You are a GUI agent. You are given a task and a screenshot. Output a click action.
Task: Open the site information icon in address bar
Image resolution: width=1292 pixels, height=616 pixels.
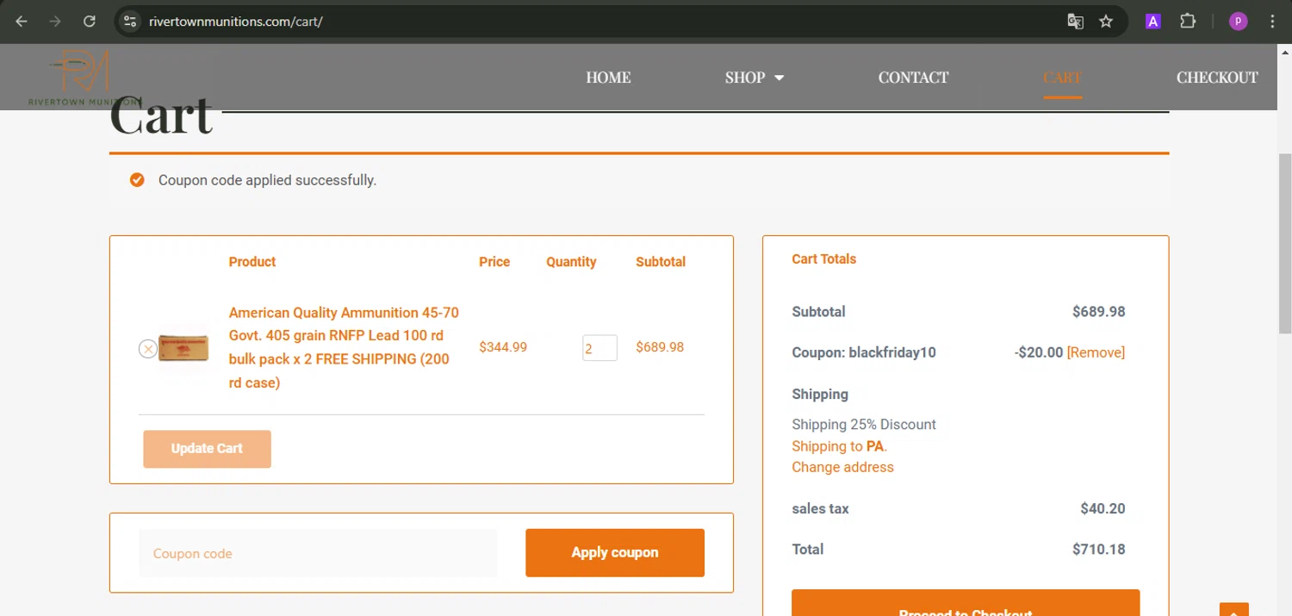[130, 22]
